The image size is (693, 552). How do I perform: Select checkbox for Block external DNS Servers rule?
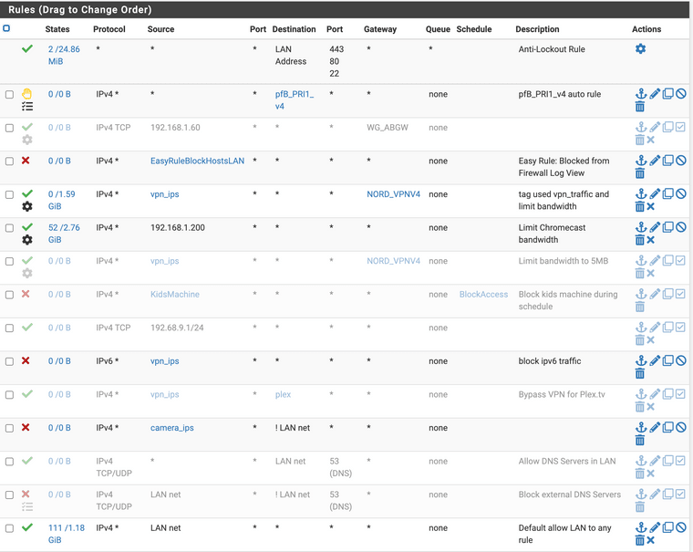pyautogui.click(x=9, y=495)
